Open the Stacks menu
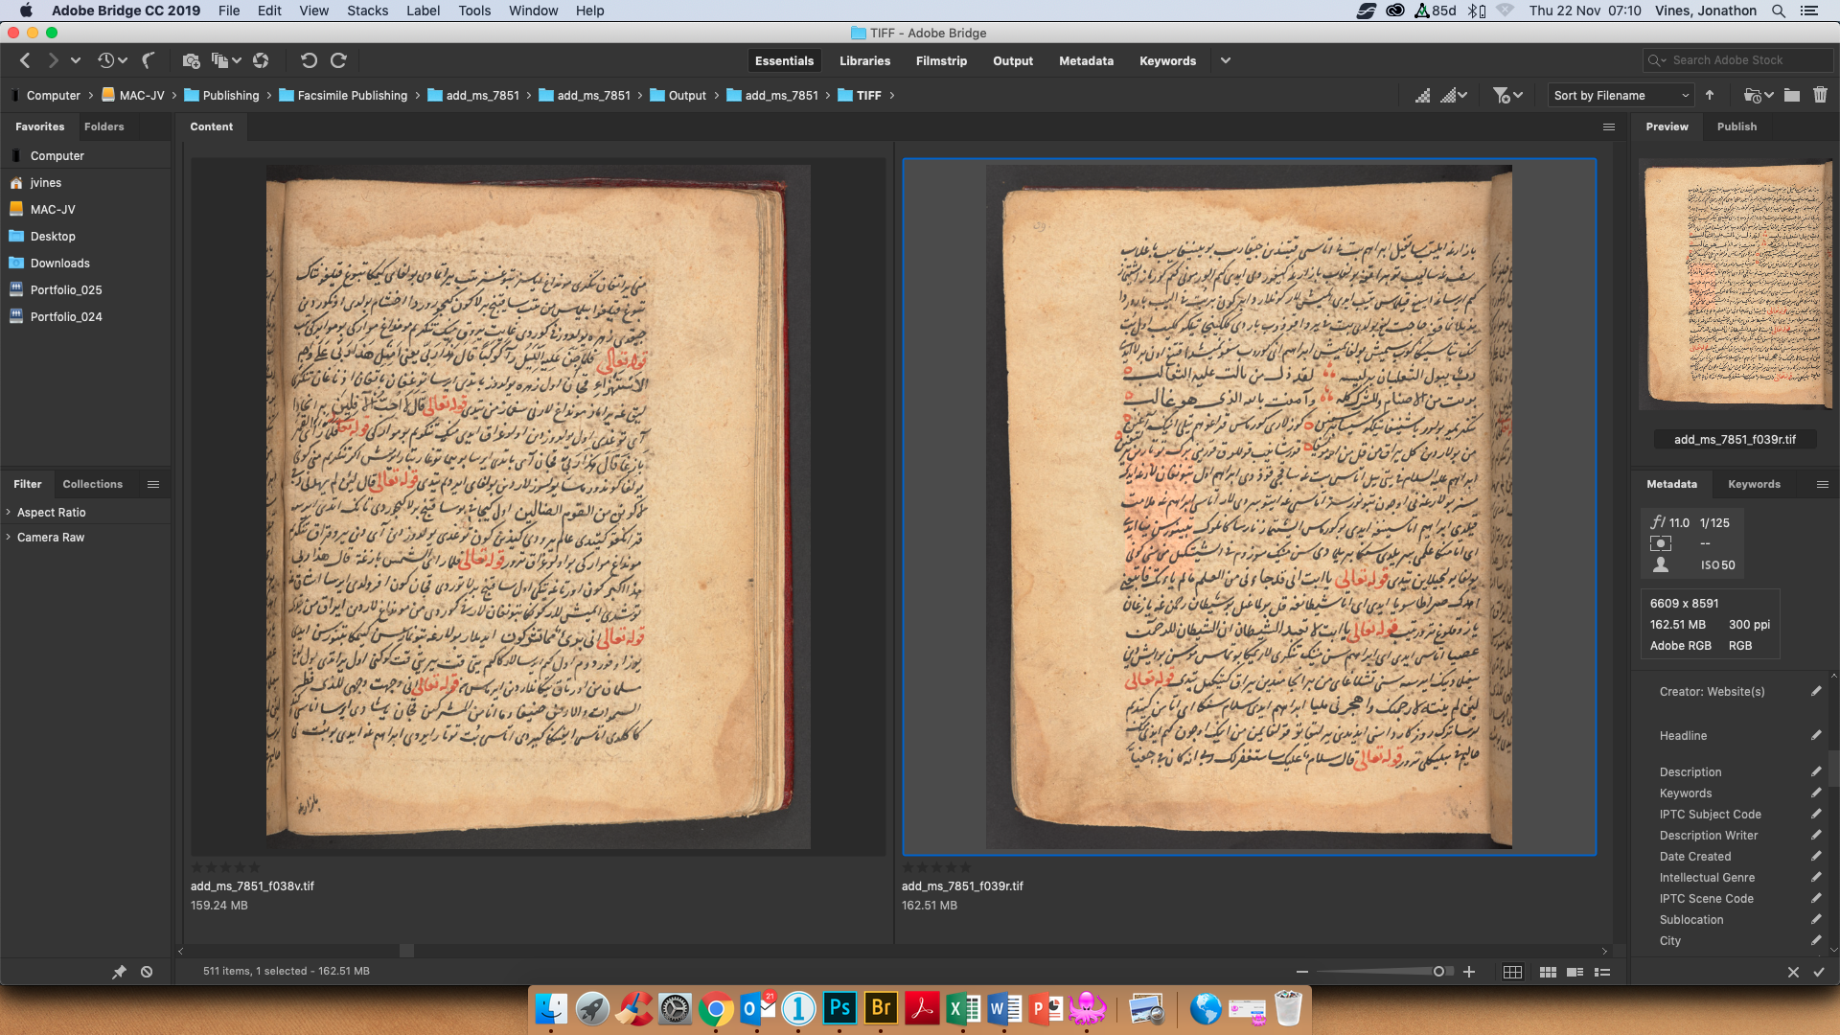The height and width of the screenshot is (1035, 1840). (x=367, y=11)
